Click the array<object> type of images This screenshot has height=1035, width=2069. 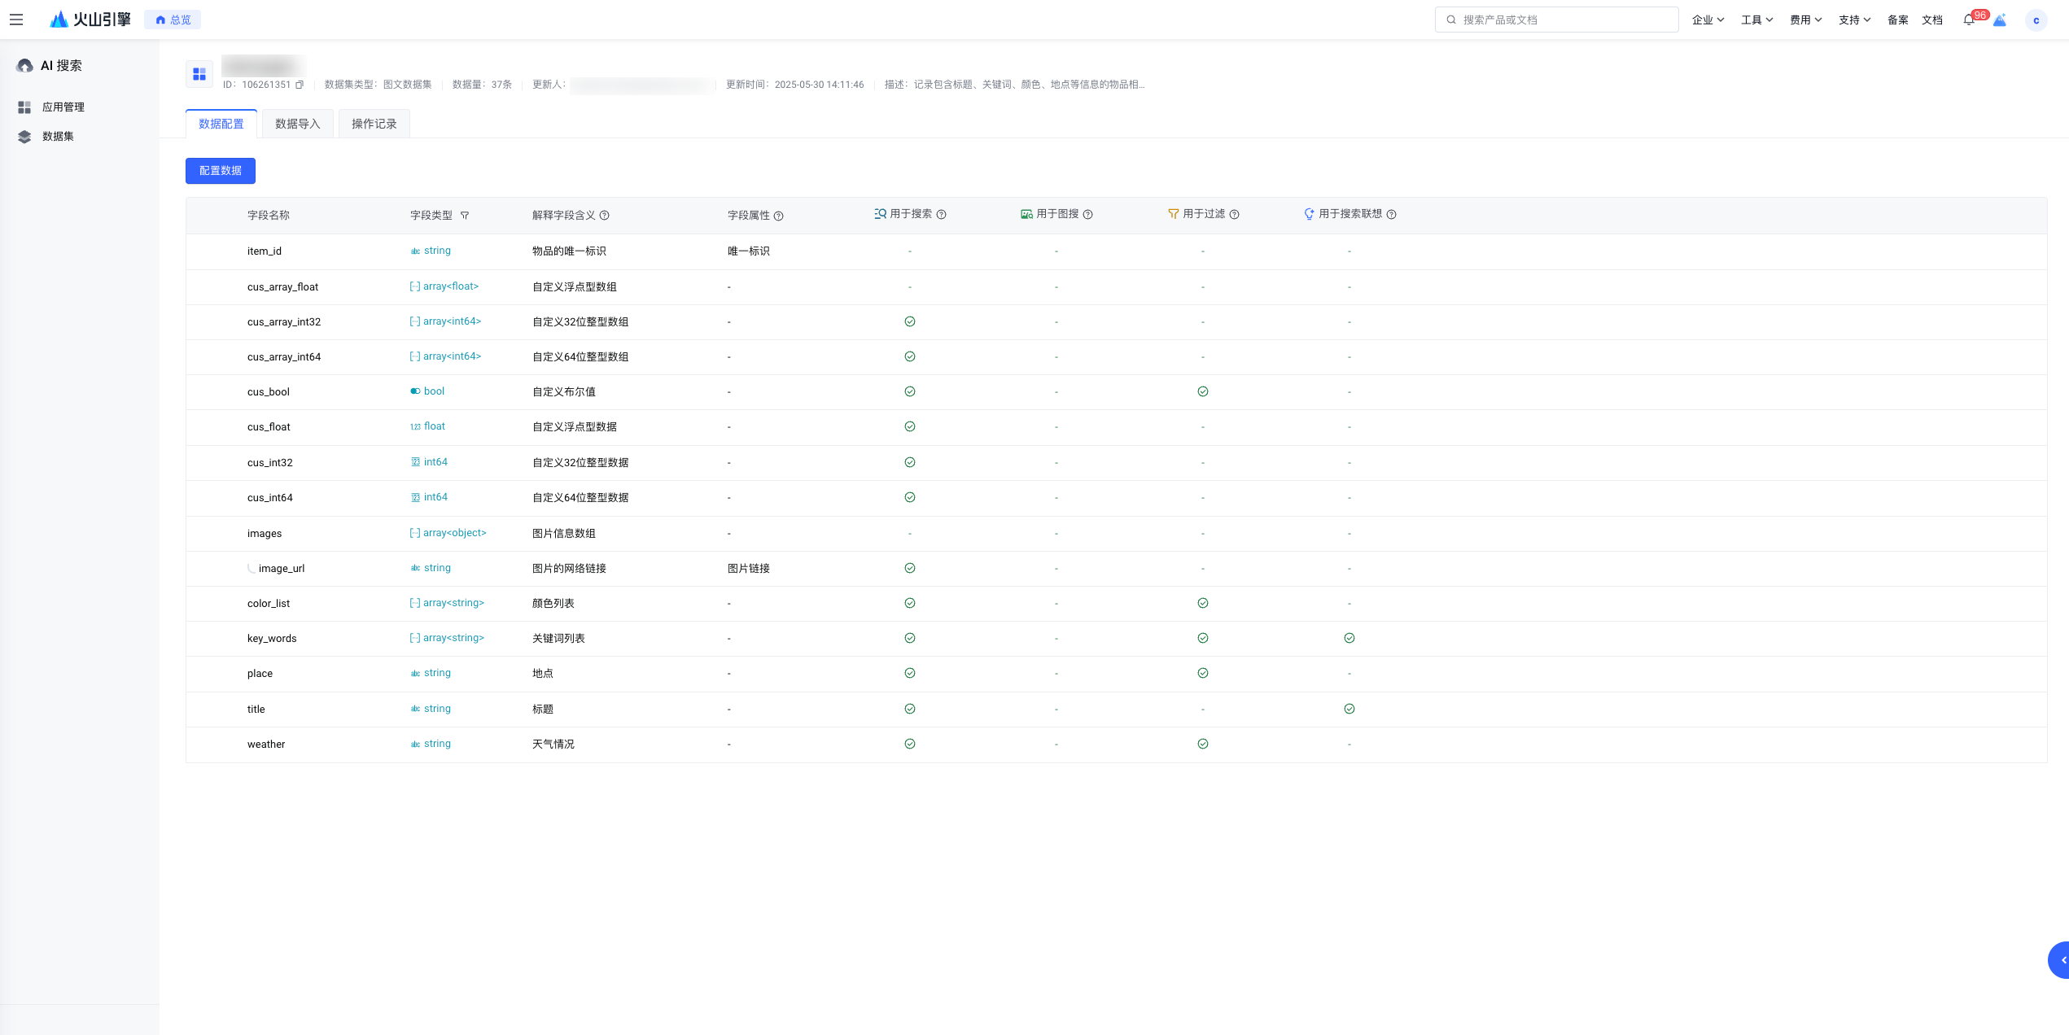pyautogui.click(x=448, y=533)
